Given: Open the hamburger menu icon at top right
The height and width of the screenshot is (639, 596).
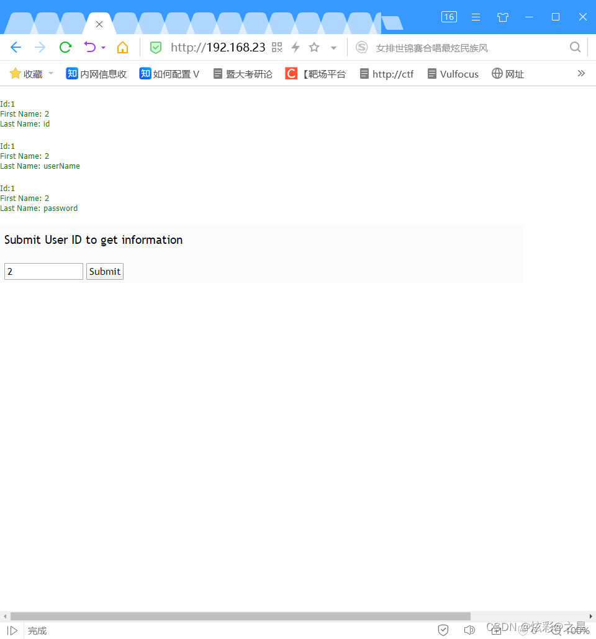Looking at the screenshot, I should click(x=476, y=17).
